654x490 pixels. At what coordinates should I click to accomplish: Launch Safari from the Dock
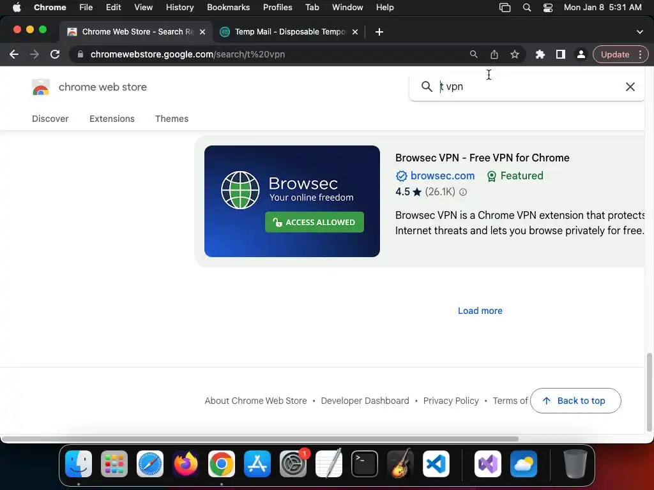[x=149, y=464]
